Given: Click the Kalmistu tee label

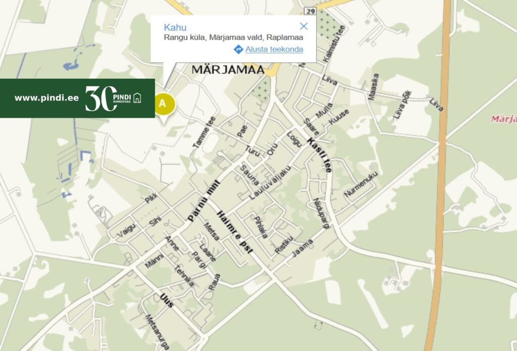Looking at the screenshot, I should pyautogui.click(x=334, y=43).
